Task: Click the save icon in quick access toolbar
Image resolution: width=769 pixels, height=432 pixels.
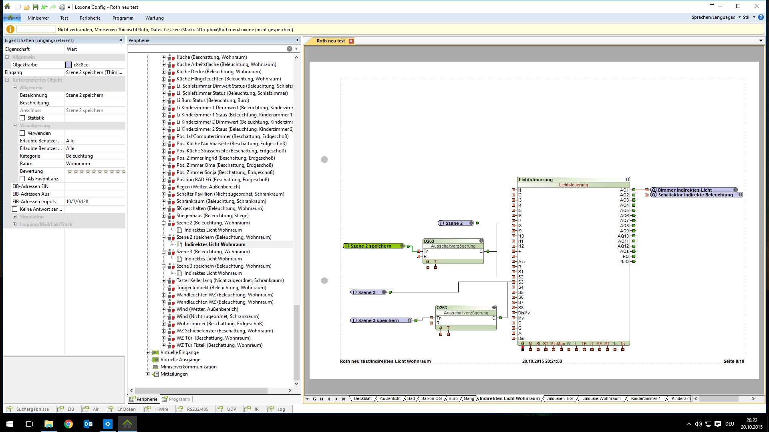Action: (35, 7)
